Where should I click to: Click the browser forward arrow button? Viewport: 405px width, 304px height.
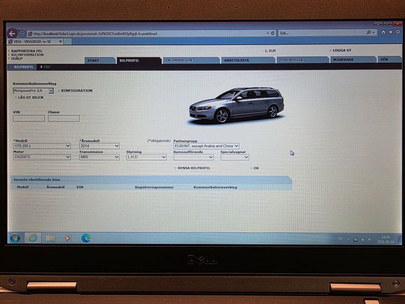(x=22, y=34)
